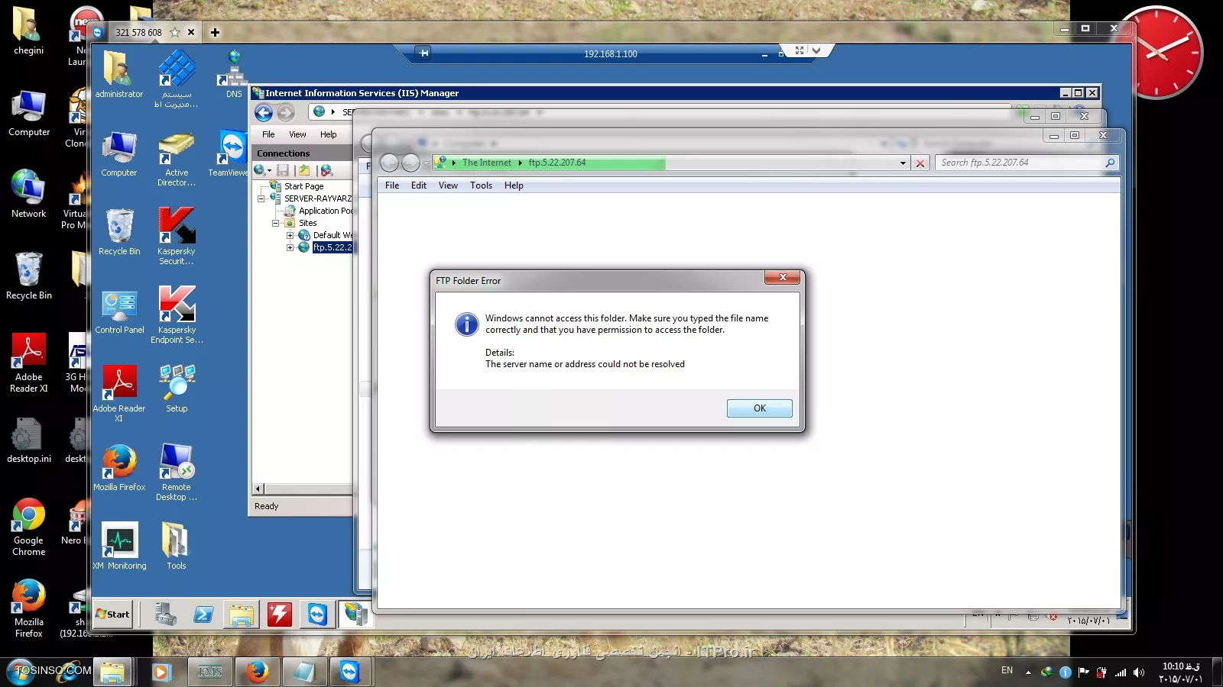This screenshot has width=1223, height=687.
Task: Click OK in the FTP Folder Error dialog
Action: (x=759, y=408)
